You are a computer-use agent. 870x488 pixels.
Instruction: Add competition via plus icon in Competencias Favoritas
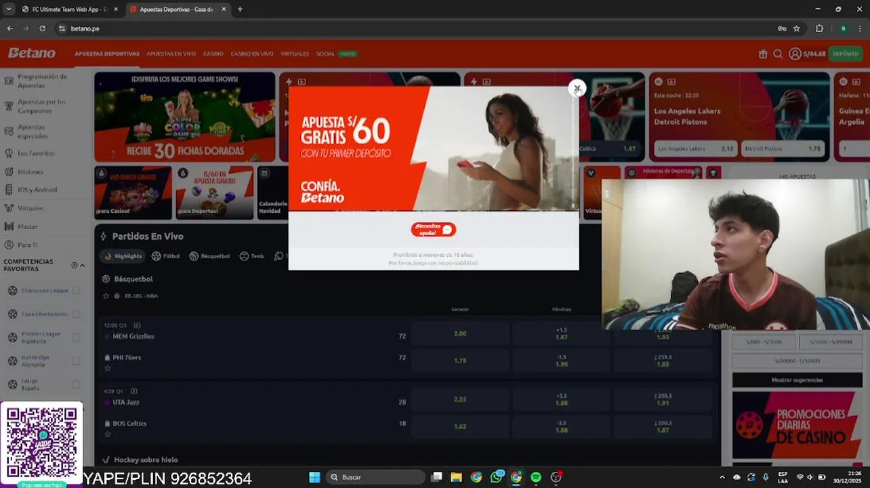75,265
